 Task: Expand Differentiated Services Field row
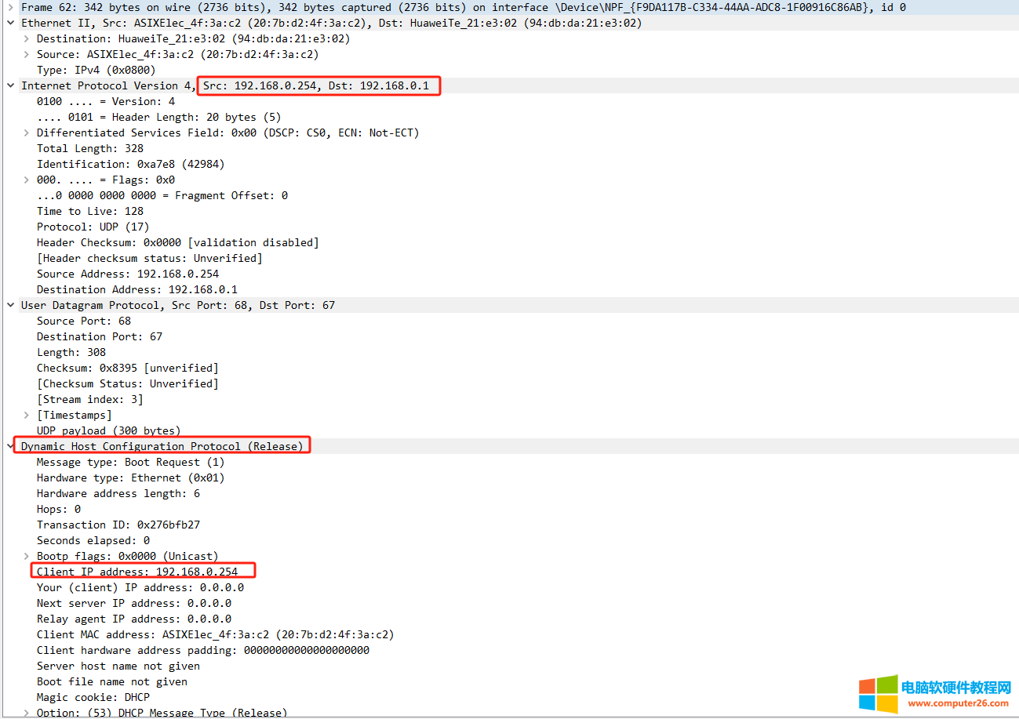[x=27, y=133]
